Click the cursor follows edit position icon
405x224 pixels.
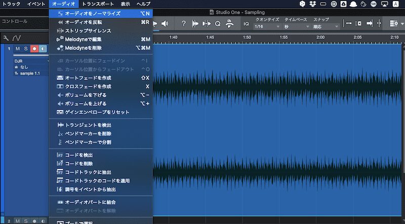tap(379, 23)
